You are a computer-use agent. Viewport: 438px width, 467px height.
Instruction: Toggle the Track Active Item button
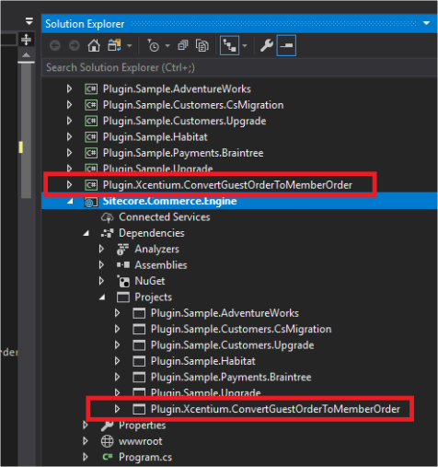[229, 45]
